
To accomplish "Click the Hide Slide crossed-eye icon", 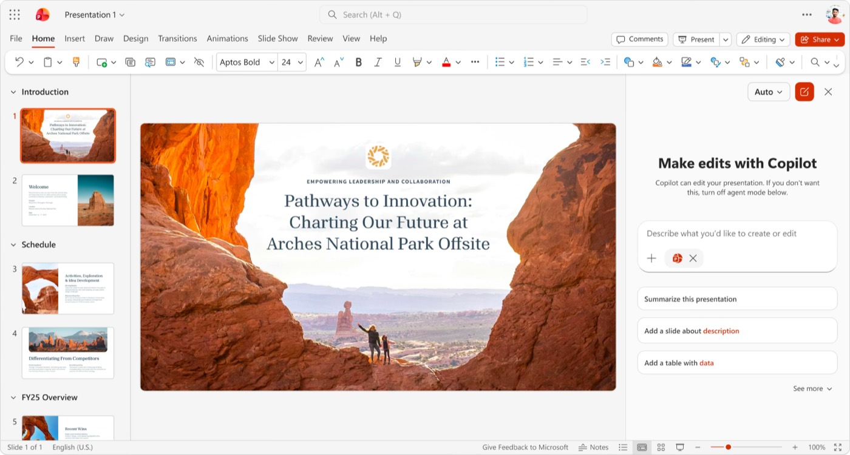I will click(199, 62).
